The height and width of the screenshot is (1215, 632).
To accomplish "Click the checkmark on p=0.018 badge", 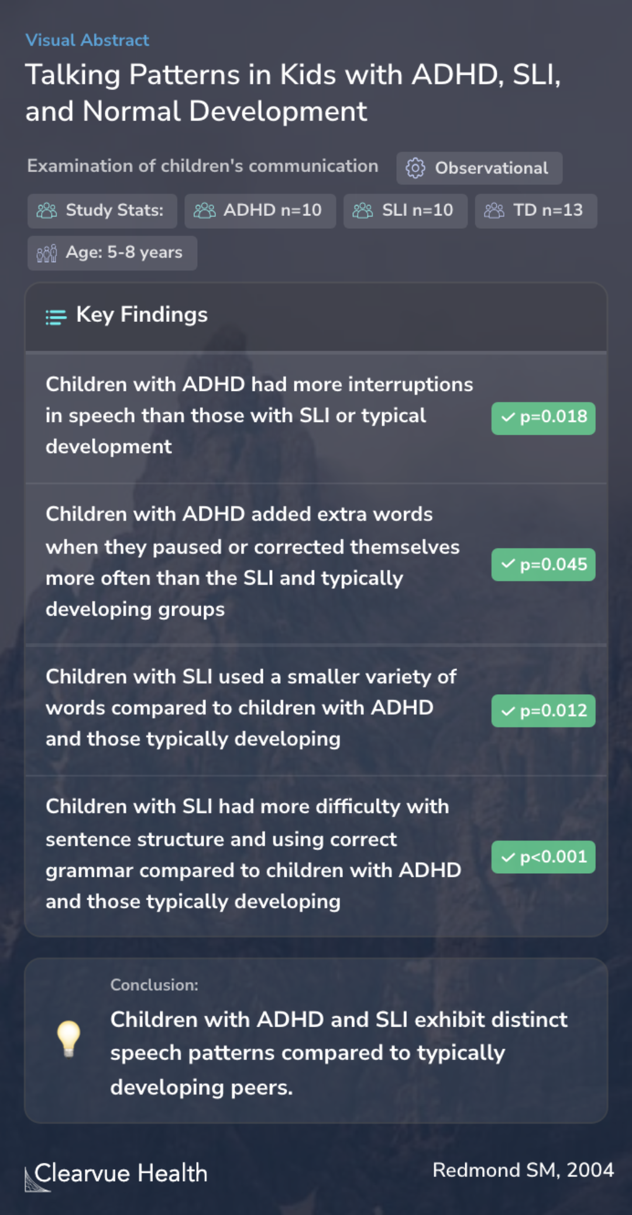I will pyautogui.click(x=508, y=417).
